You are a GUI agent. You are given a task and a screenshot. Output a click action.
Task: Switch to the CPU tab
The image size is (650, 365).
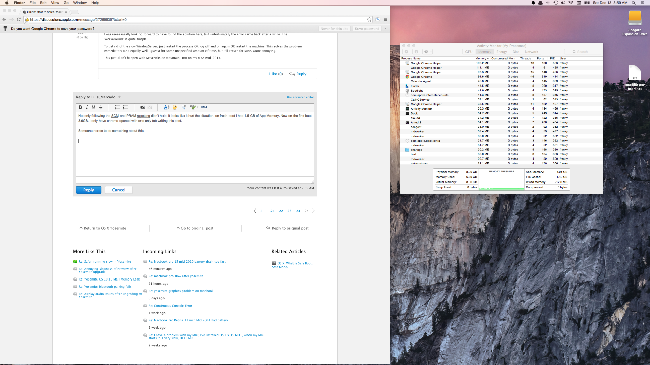469,52
